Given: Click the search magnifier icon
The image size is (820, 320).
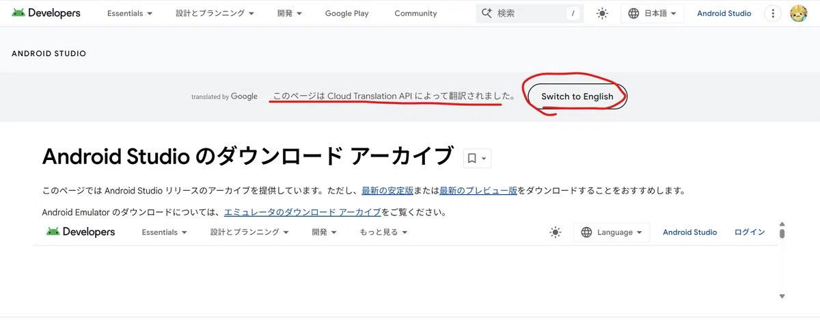Looking at the screenshot, I should [x=487, y=13].
